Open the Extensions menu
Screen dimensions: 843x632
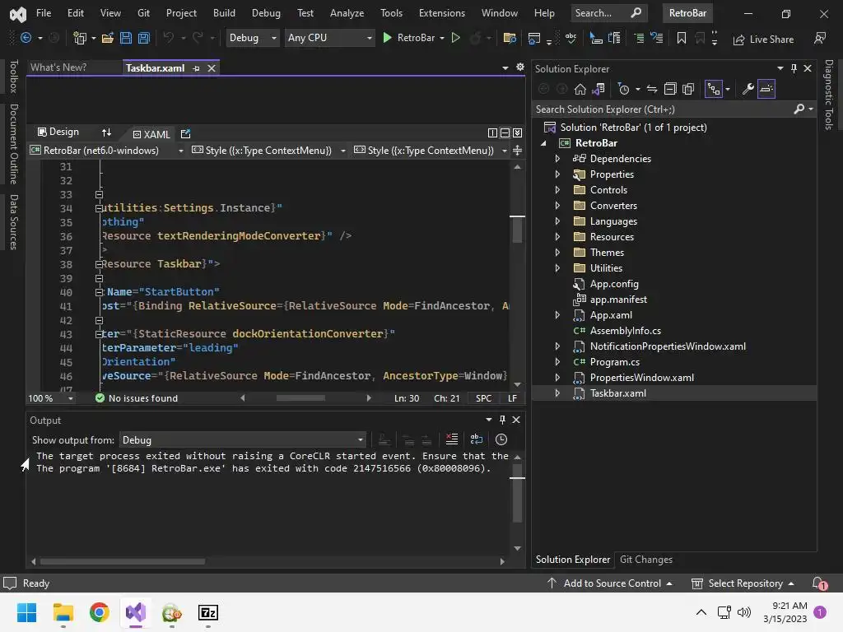coord(442,13)
